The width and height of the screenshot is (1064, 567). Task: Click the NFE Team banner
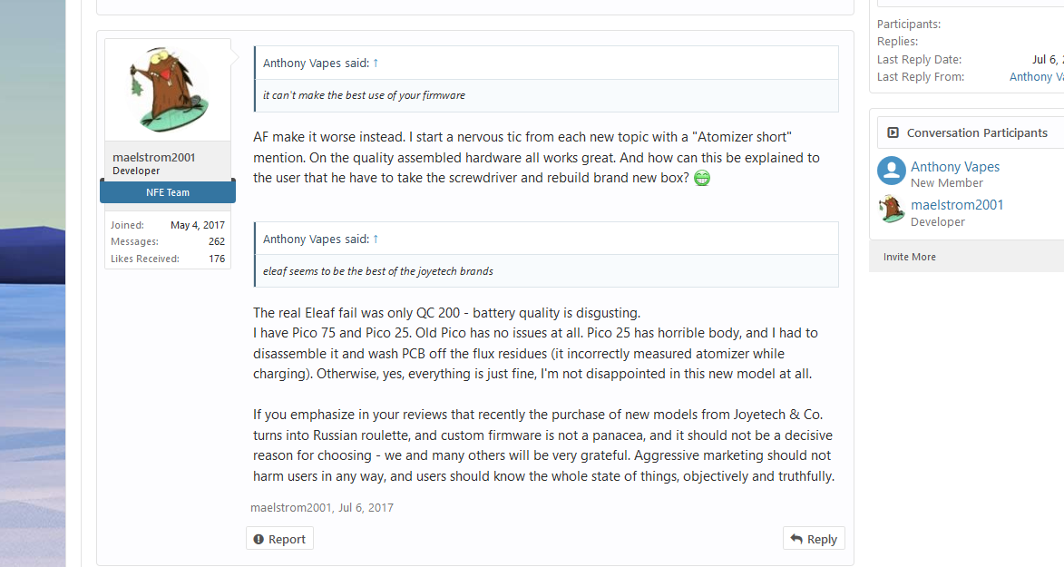coord(169,192)
